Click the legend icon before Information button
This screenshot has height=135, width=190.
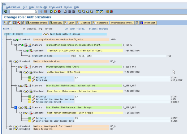(137, 23)
